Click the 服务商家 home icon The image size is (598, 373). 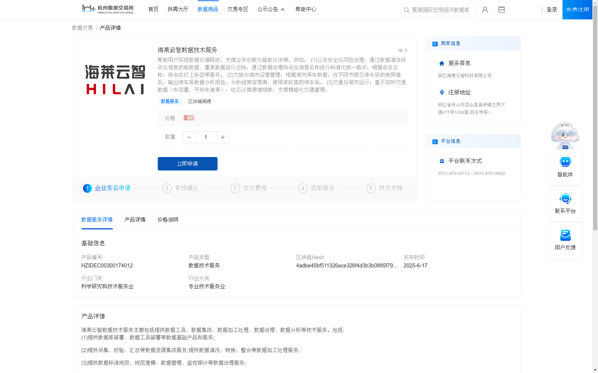pyautogui.click(x=442, y=63)
